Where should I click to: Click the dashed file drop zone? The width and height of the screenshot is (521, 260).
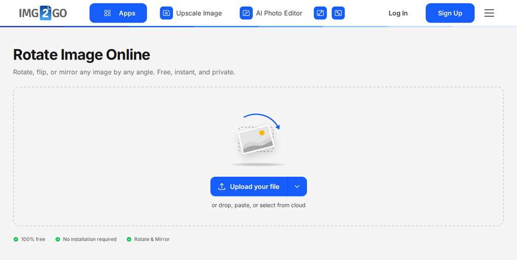tap(258, 156)
